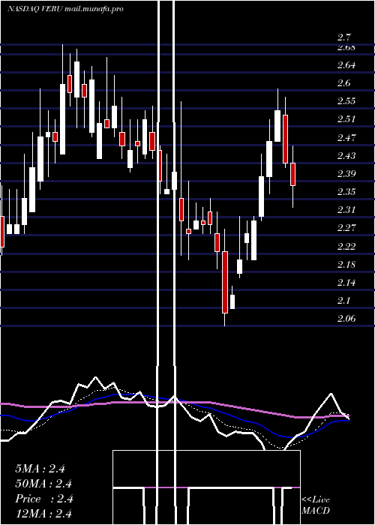Click the 2.06 price axis label
375x525 pixels.
coord(346,319)
